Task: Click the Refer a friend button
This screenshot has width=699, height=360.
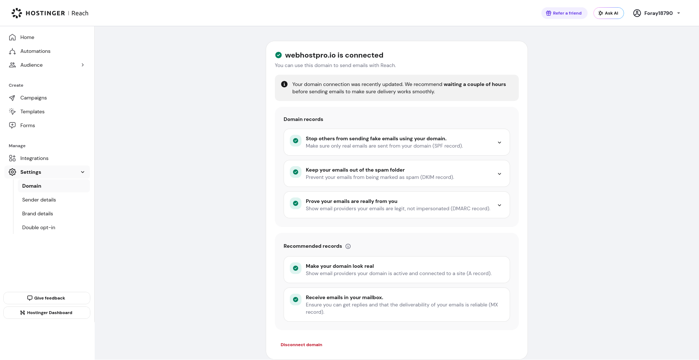Action: 564,13
